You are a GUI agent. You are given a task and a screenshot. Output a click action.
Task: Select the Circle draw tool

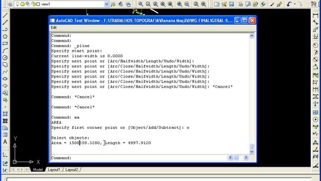pos(5,58)
